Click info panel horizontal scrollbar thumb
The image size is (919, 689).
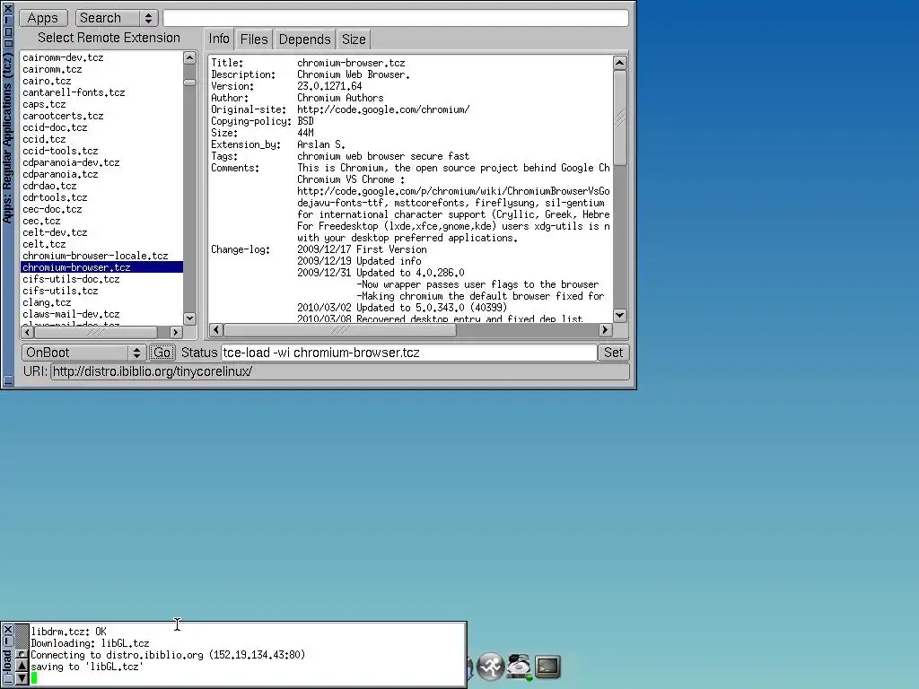click(340, 330)
